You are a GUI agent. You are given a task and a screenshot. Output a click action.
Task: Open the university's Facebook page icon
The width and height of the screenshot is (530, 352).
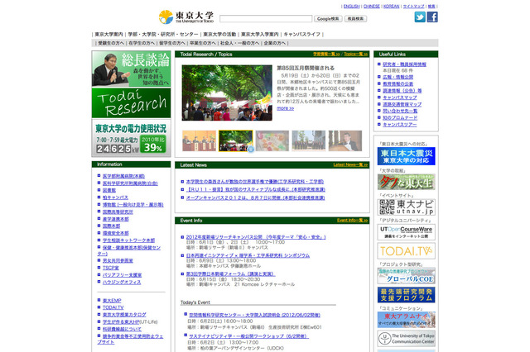[x=432, y=17]
